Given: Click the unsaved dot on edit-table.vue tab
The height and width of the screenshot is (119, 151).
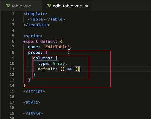Looking at the screenshot, I should (x=87, y=6).
